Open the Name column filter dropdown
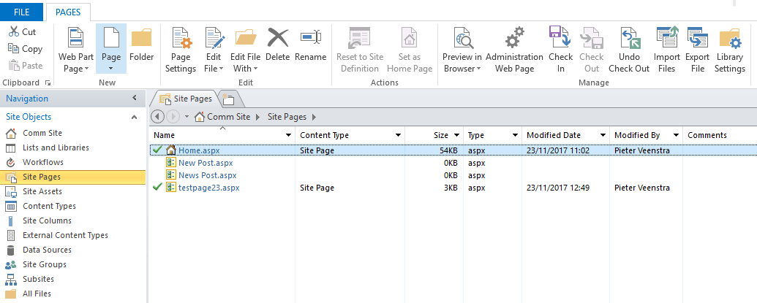 tap(289, 135)
